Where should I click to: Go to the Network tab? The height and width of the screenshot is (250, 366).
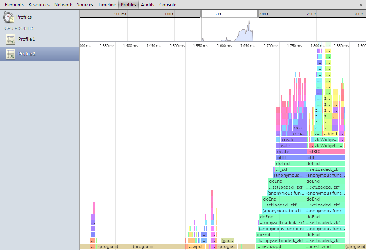tap(63, 5)
